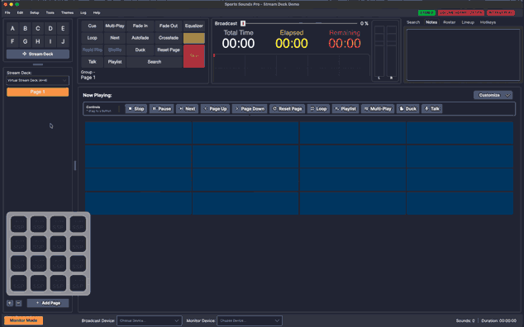Open the Equalizer

[x=194, y=26]
